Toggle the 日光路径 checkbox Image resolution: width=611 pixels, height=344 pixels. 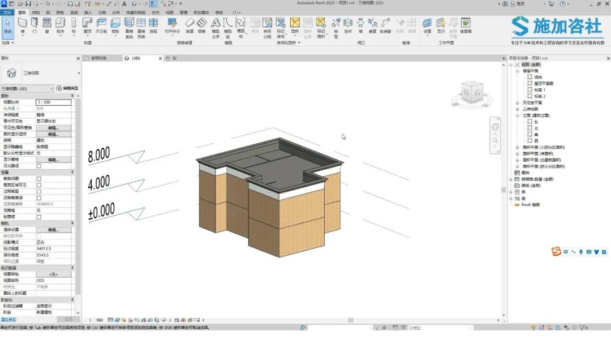point(39,166)
